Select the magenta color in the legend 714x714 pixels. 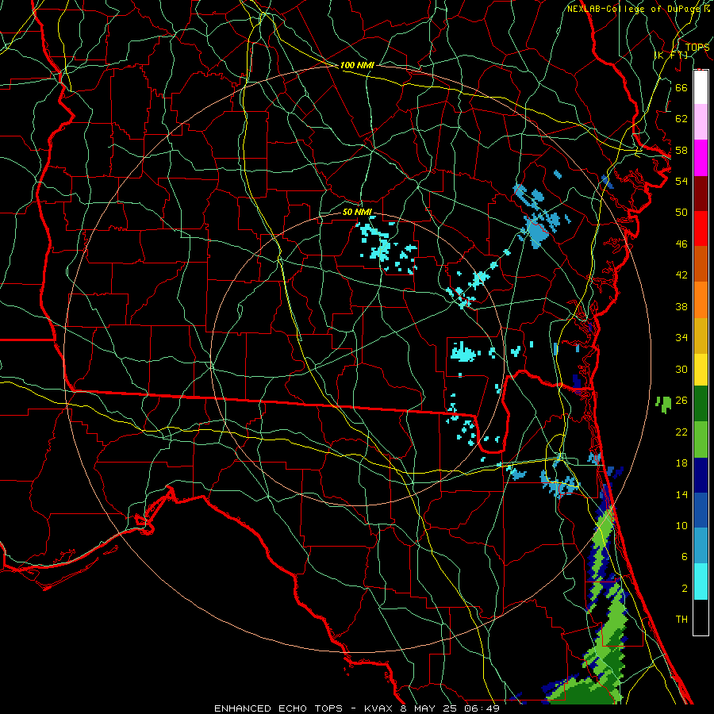tap(701, 158)
